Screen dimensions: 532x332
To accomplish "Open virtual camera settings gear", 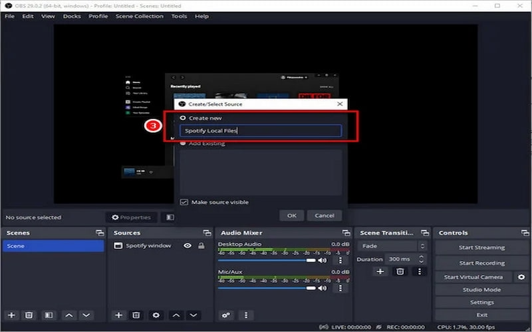I will point(521,276).
